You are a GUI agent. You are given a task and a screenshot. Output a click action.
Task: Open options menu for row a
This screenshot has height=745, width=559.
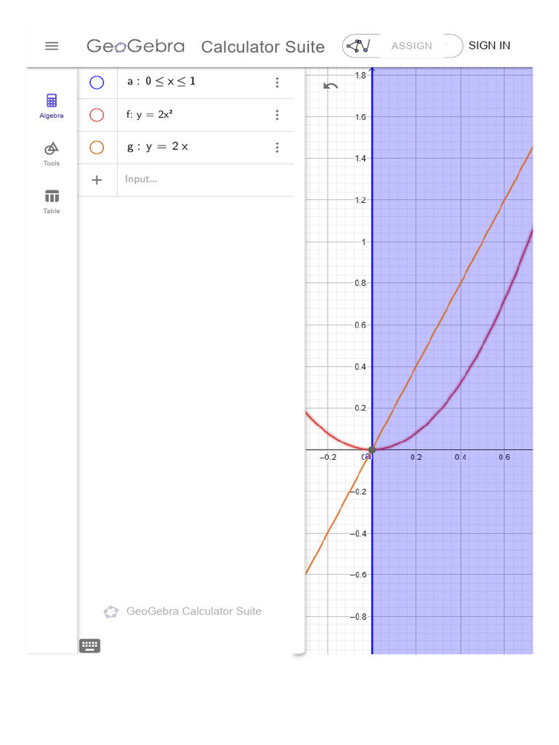click(277, 83)
